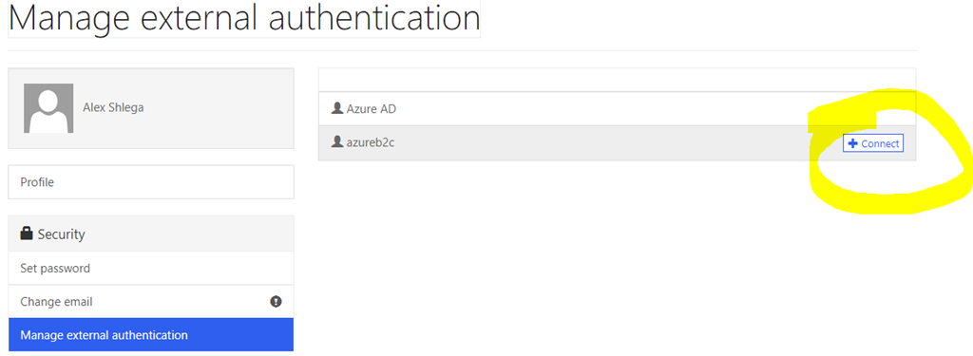Click the empty header bar above Azure AD

pyautogui.click(x=617, y=80)
